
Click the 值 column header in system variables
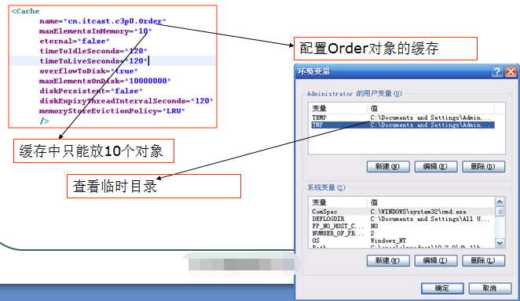tap(430, 202)
